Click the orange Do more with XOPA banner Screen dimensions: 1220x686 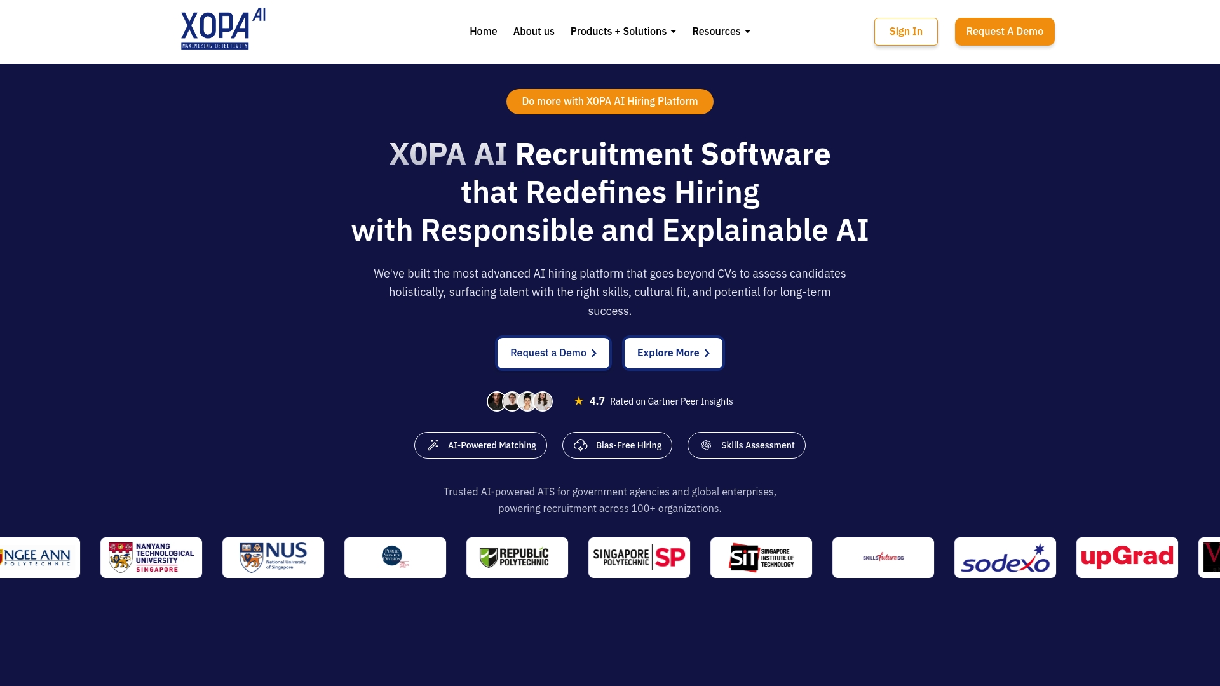(609, 101)
